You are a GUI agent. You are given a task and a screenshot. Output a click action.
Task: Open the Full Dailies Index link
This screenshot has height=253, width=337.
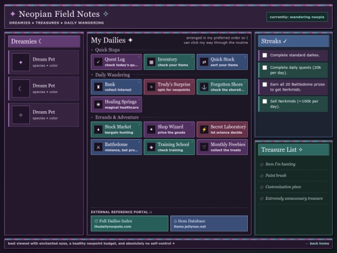130,224
